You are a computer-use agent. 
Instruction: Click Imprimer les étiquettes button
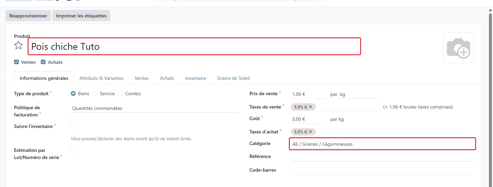pyautogui.click(x=81, y=16)
